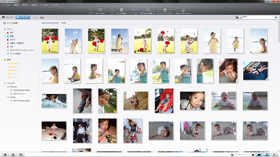
Task: Select all images (すべての画像) in sidebar
Action: (x=12, y=23)
